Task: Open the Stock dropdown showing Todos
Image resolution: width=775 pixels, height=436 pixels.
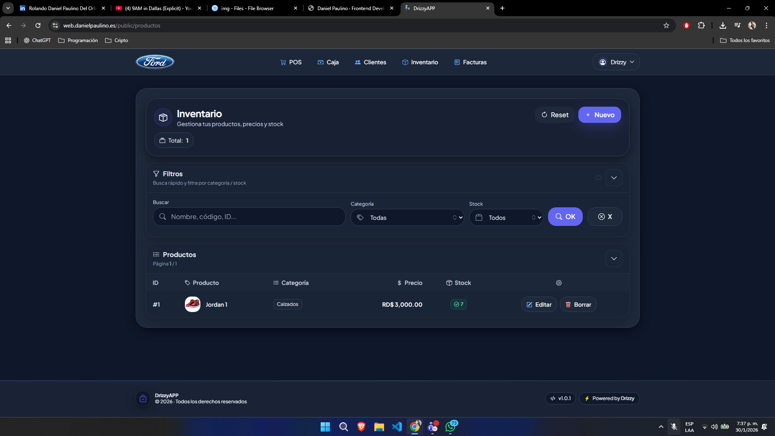Action: click(506, 217)
